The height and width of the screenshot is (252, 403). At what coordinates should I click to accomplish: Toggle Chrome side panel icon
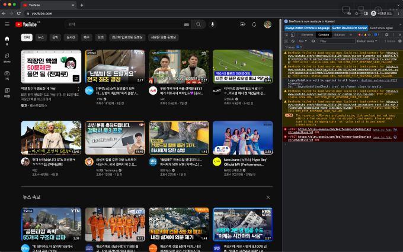click(x=366, y=14)
